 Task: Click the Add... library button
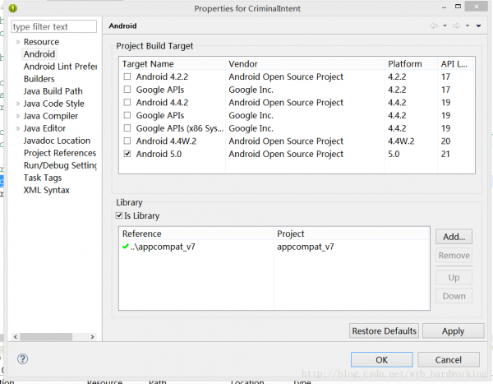click(x=454, y=236)
